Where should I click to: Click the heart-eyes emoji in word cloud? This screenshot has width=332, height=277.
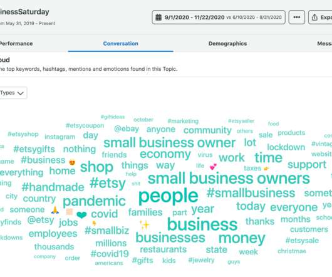pos(72,163)
